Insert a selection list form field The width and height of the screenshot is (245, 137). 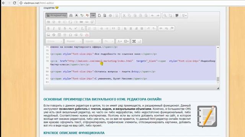click(x=76, y=22)
